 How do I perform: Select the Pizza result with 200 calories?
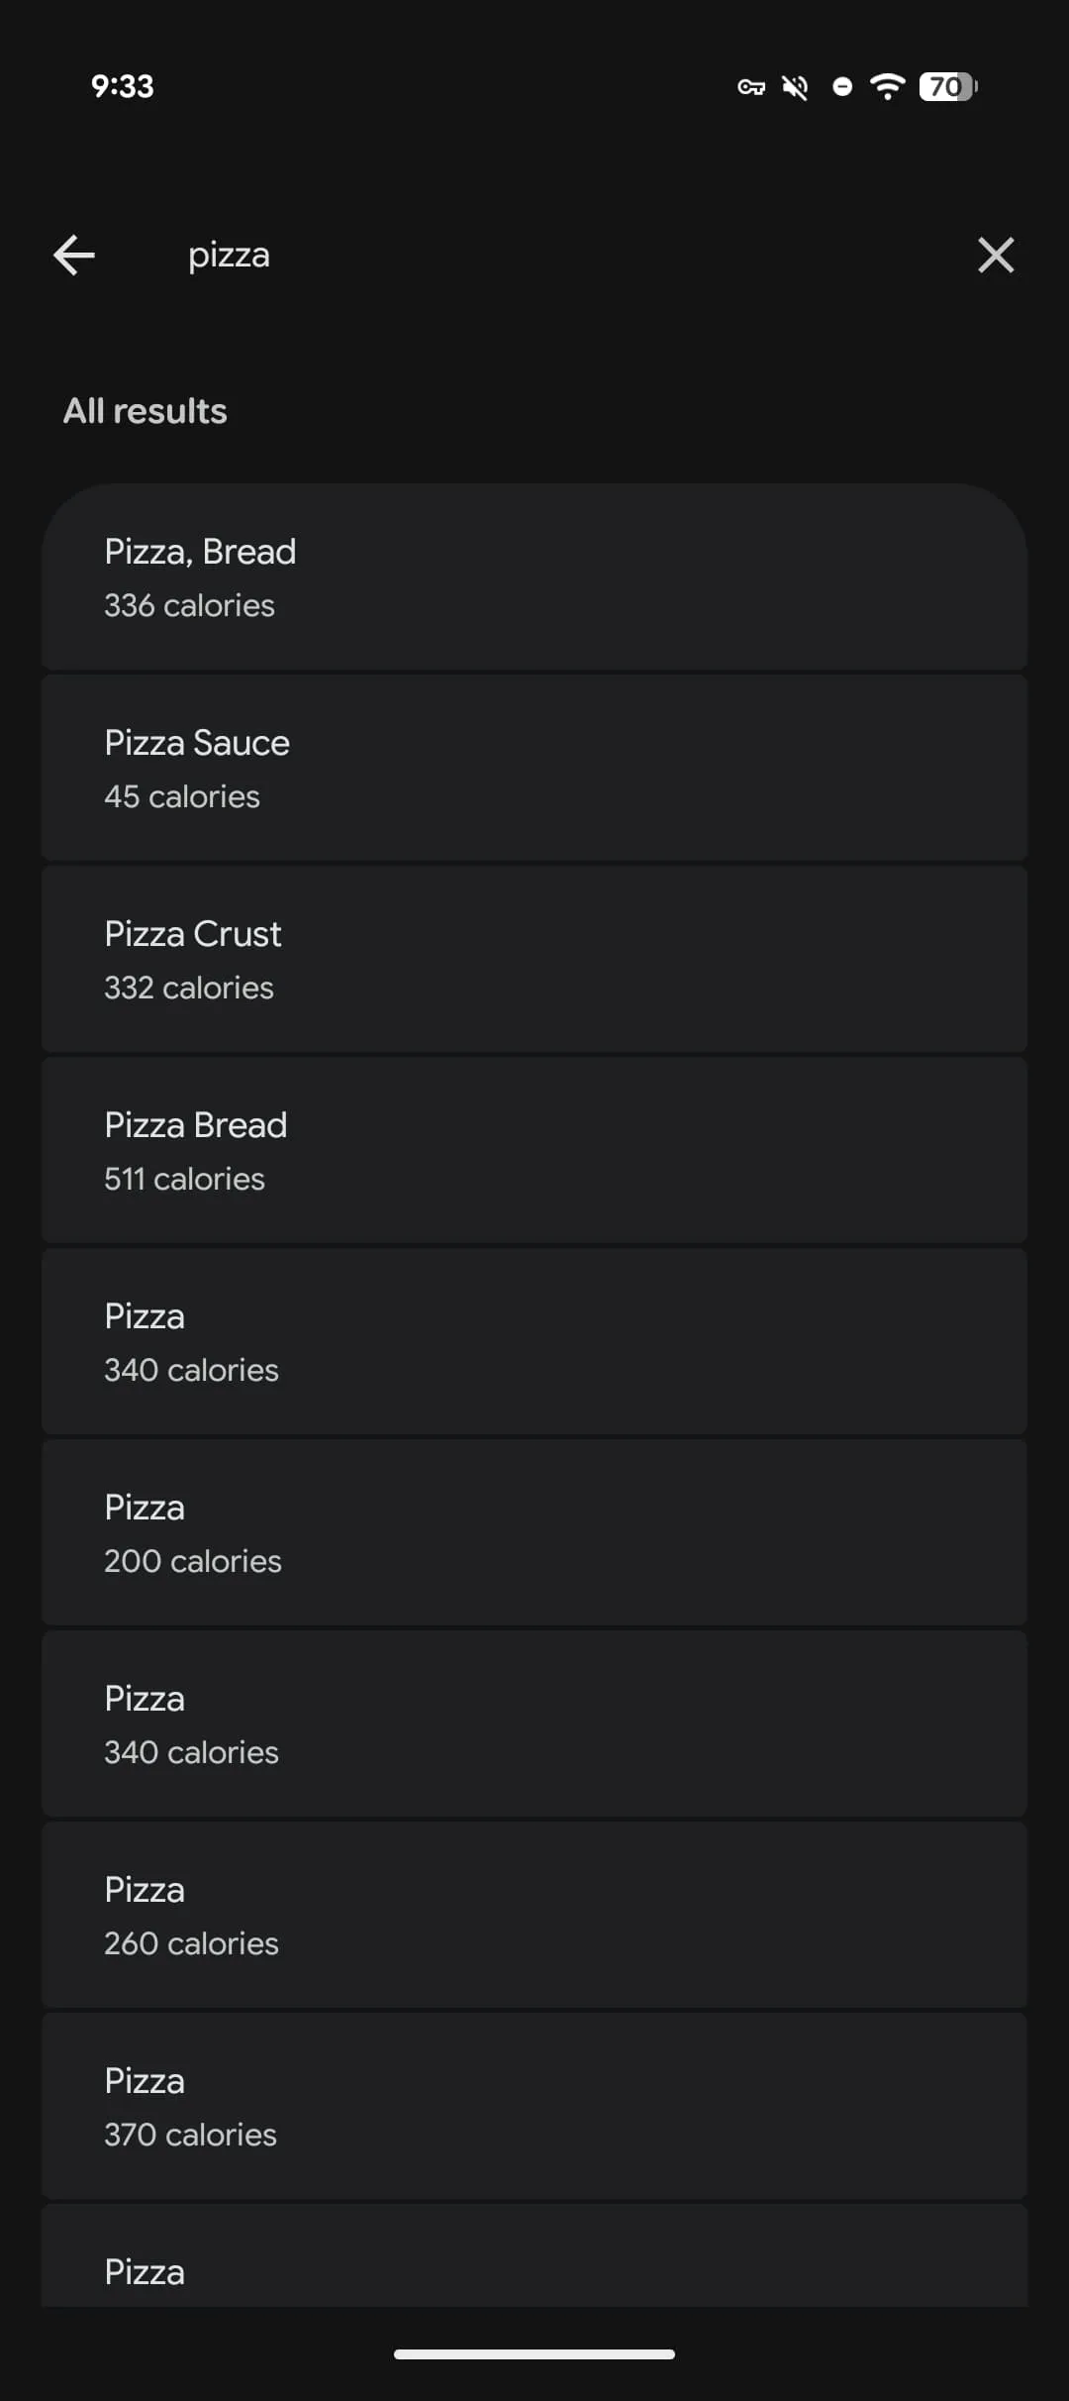(x=534, y=1533)
